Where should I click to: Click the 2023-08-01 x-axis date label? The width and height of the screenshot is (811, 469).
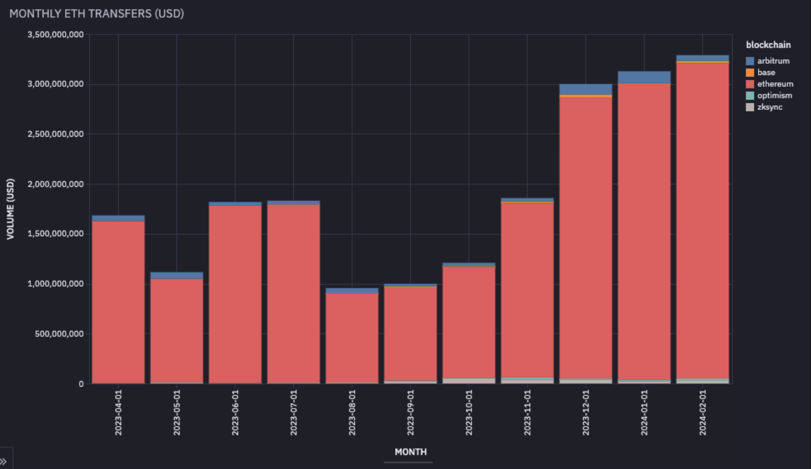coord(352,412)
